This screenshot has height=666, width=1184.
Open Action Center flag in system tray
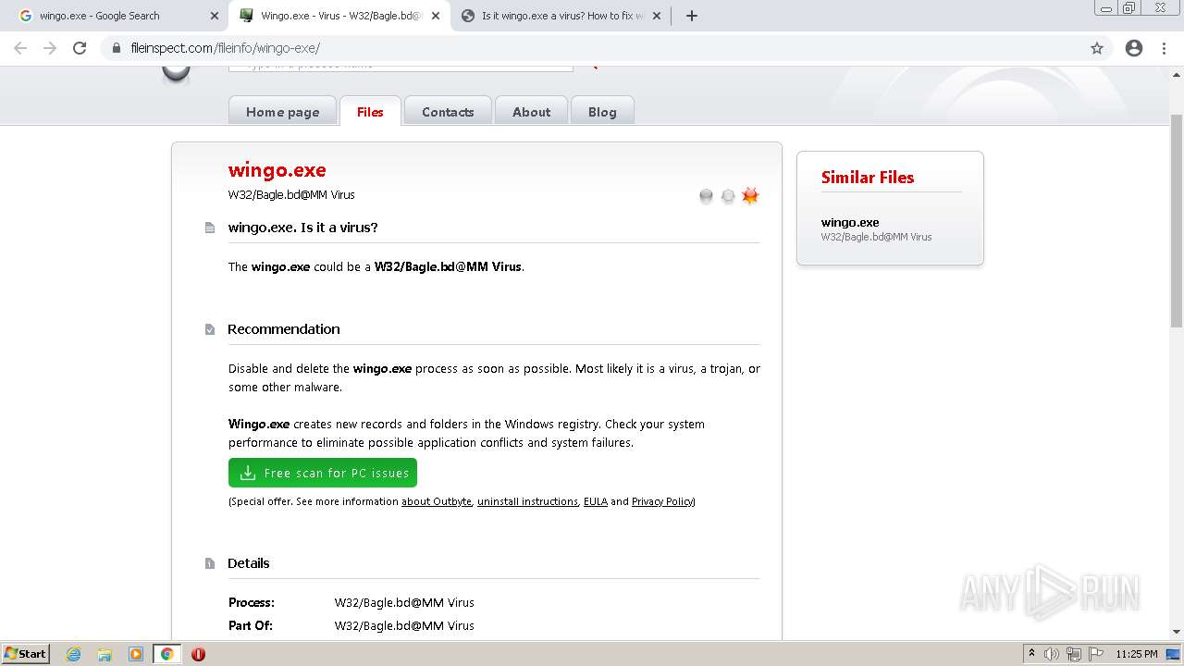tap(1096, 654)
